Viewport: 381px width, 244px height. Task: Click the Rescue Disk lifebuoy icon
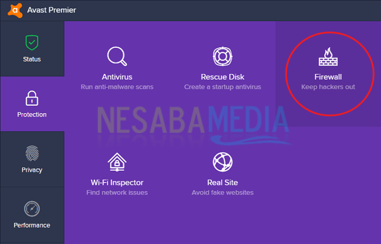pyautogui.click(x=222, y=56)
